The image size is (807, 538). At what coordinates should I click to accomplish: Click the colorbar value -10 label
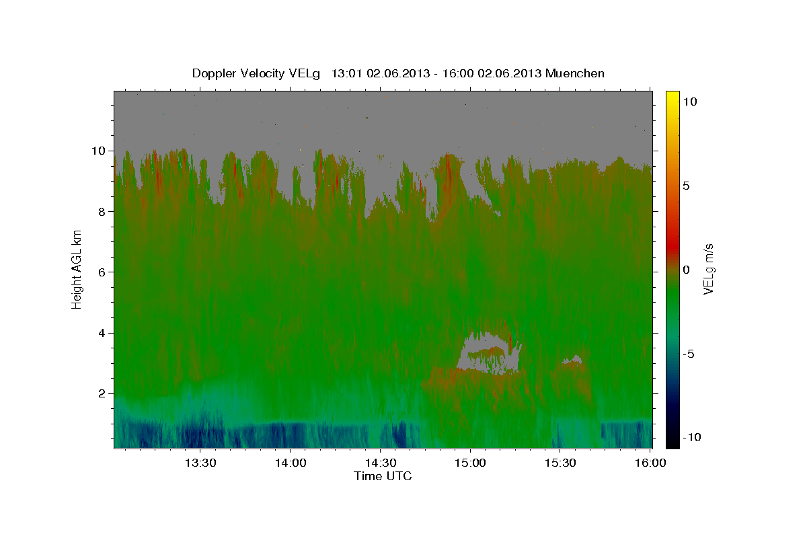point(691,437)
